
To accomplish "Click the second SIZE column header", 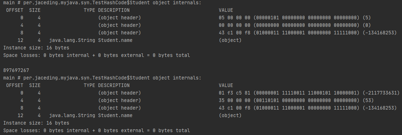I will pyautogui.click(x=34, y=85).
